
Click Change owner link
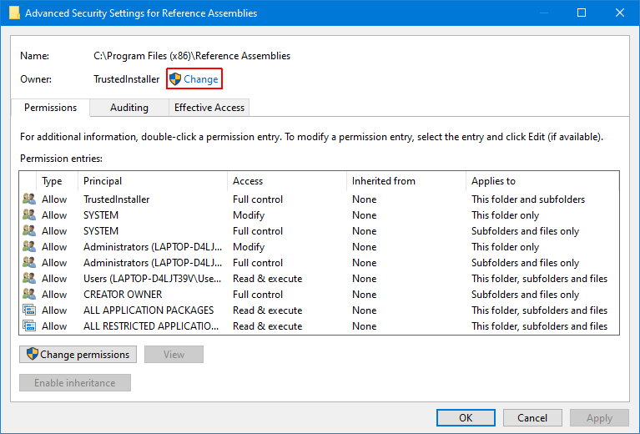(x=201, y=79)
